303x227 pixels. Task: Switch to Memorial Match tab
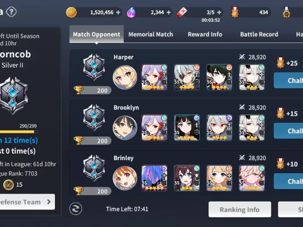coord(151,35)
